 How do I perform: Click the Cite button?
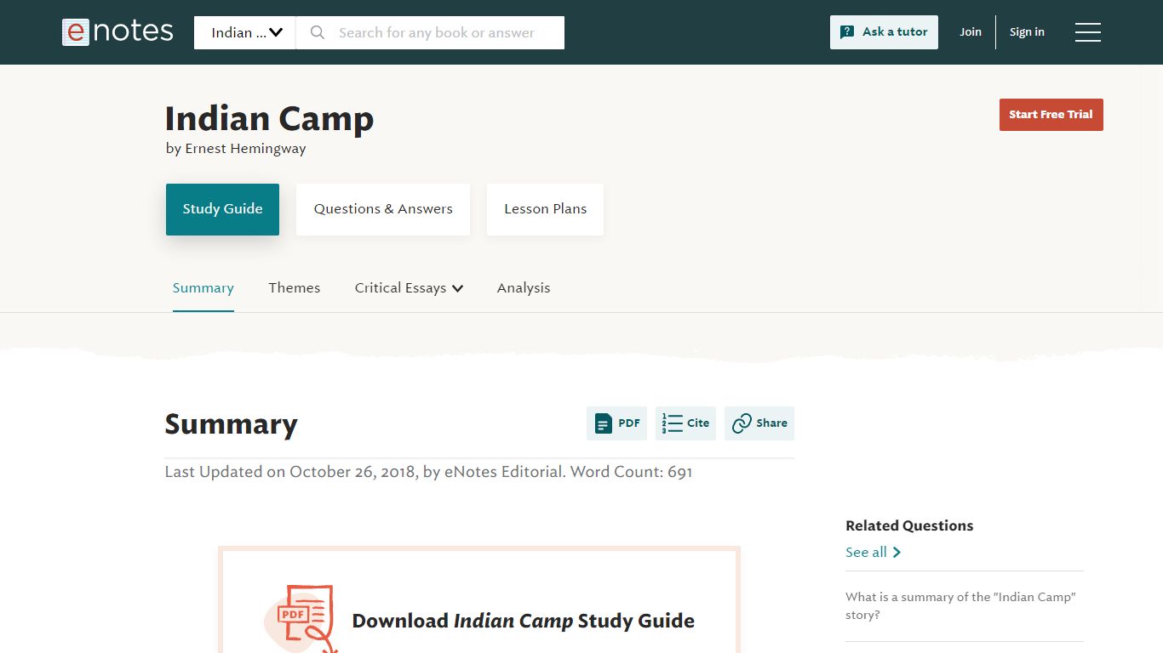[x=685, y=423]
